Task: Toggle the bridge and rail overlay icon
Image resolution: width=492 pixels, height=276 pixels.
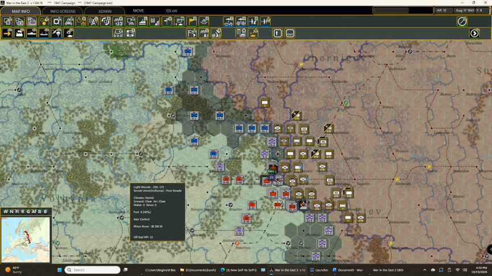Action: 69,22
